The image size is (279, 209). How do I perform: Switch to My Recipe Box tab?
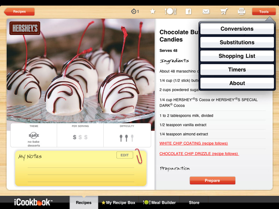(x=119, y=202)
